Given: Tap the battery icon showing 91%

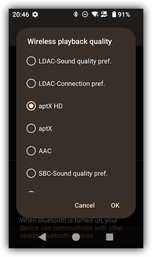Looking at the screenshot, I should [x=114, y=14].
